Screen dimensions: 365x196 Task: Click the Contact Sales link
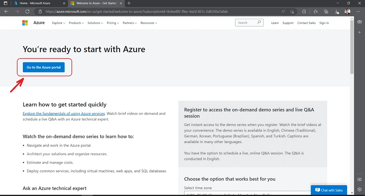306,23
